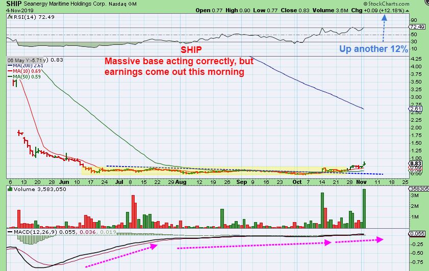Click the MACD(12,26,9) indicator label
This screenshot has width=429, height=271.
(x=36, y=232)
